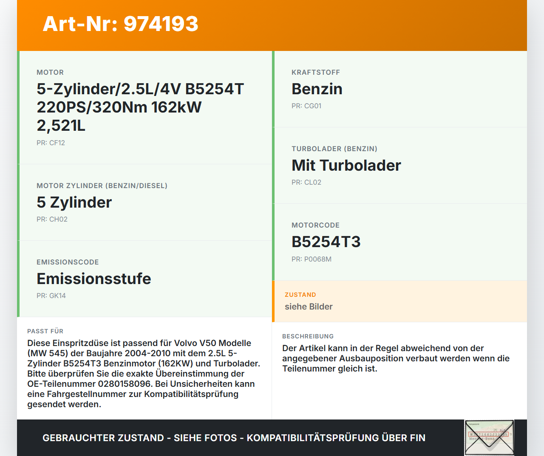This screenshot has height=456, width=544.
Task: Select the Emissionscode Emissionsstufe card
Action: (144, 279)
